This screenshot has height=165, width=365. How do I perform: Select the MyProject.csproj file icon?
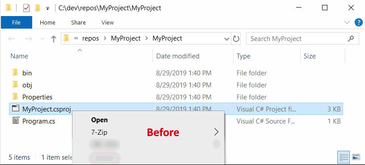16,109
